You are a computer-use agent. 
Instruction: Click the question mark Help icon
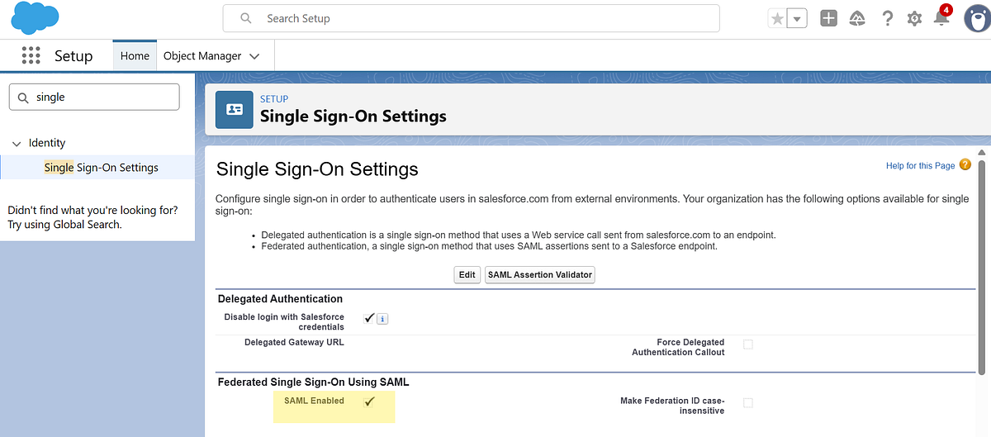tap(887, 18)
